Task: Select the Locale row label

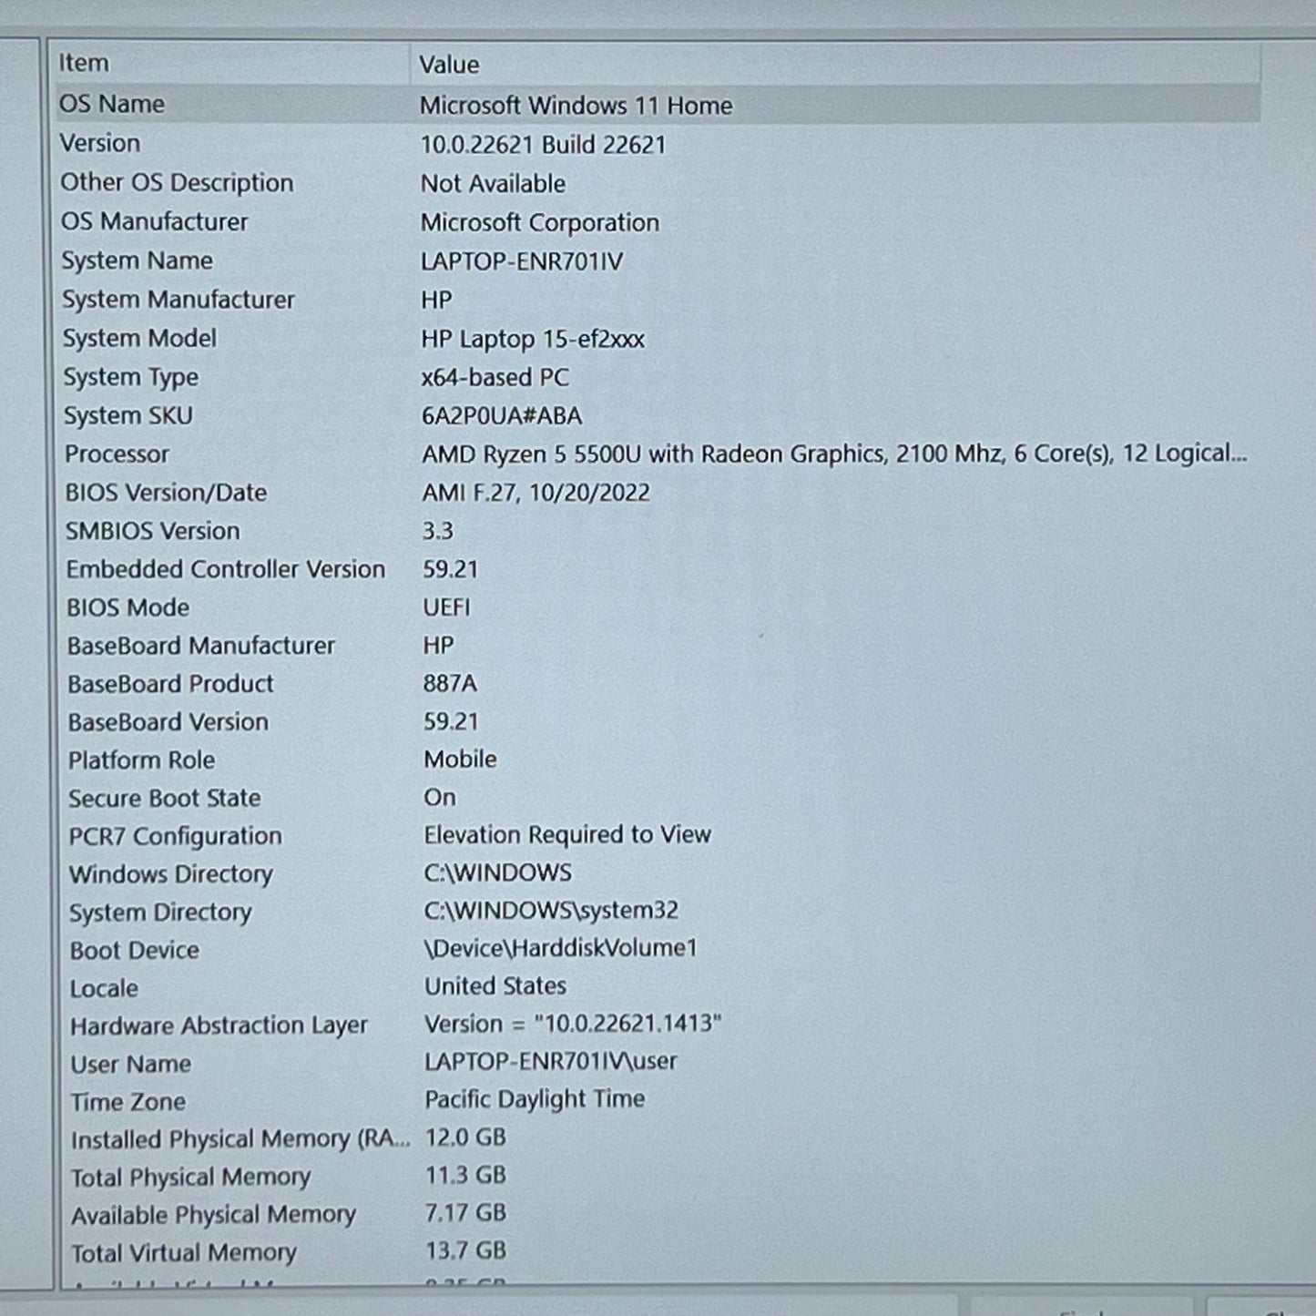Action: click(104, 989)
